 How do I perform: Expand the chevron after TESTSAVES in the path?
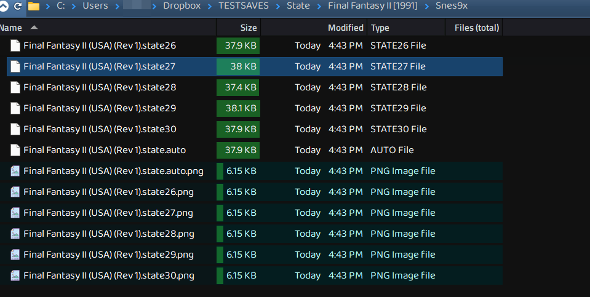click(x=278, y=6)
